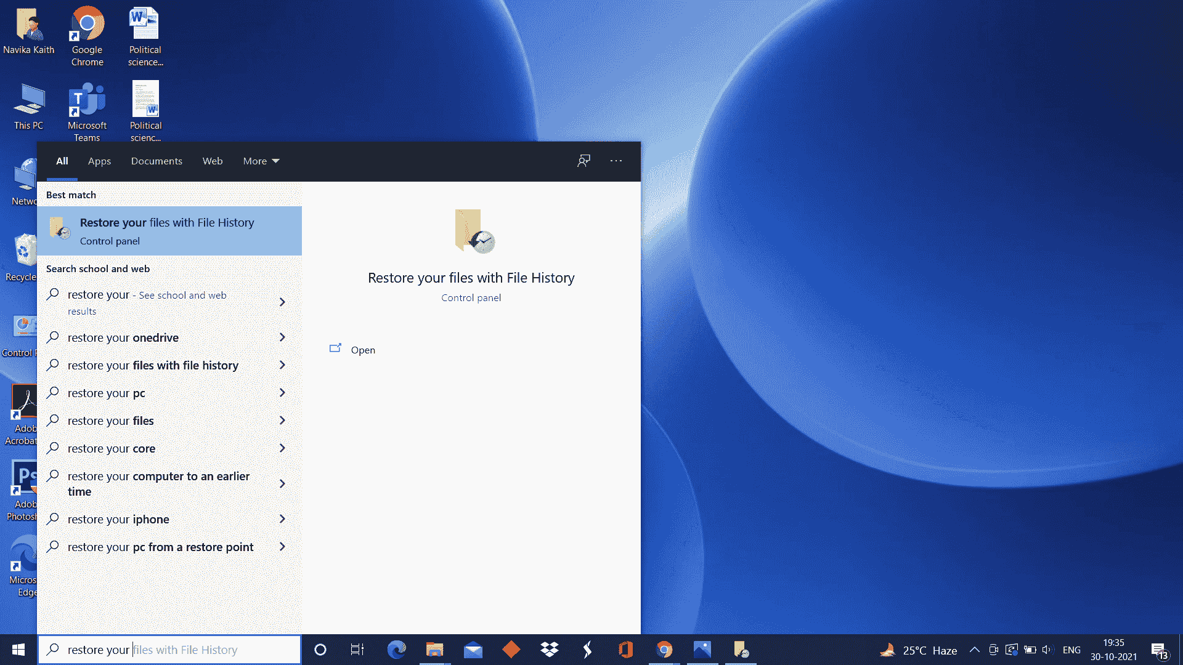Expand restore your computer to earlier time
The height and width of the screenshot is (665, 1183).
point(283,483)
